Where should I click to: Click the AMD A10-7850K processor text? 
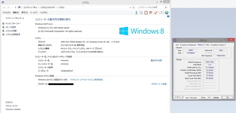[x=90, y=42]
